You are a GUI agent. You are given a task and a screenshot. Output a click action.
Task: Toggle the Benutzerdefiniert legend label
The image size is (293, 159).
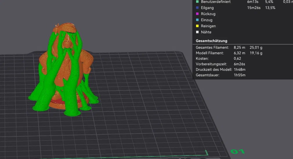216,2
